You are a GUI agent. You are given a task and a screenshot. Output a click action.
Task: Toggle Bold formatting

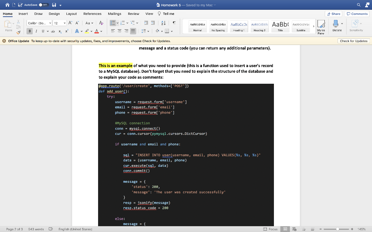pos(29,32)
